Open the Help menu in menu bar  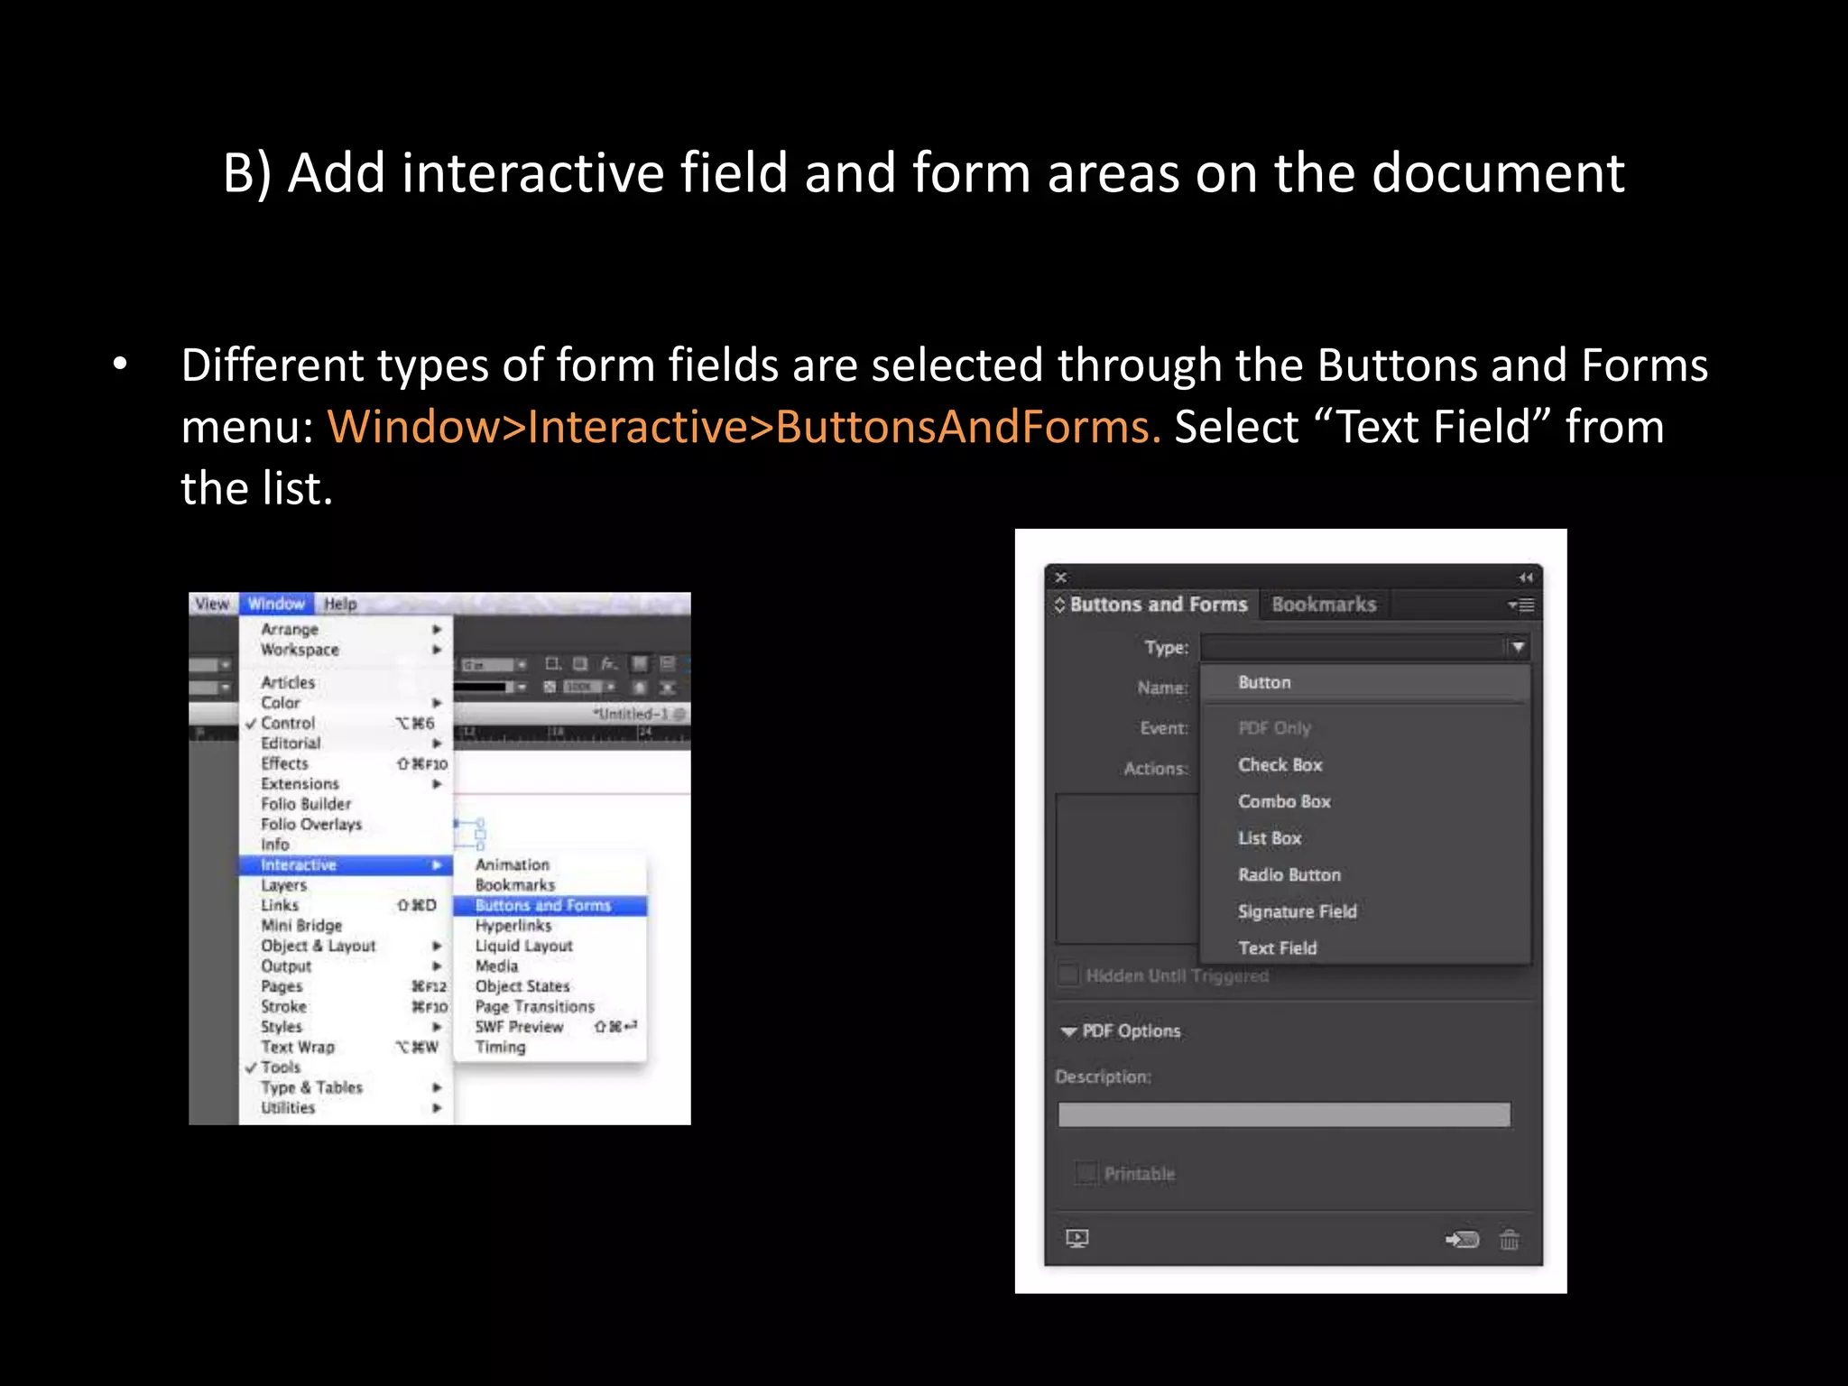pyautogui.click(x=340, y=604)
